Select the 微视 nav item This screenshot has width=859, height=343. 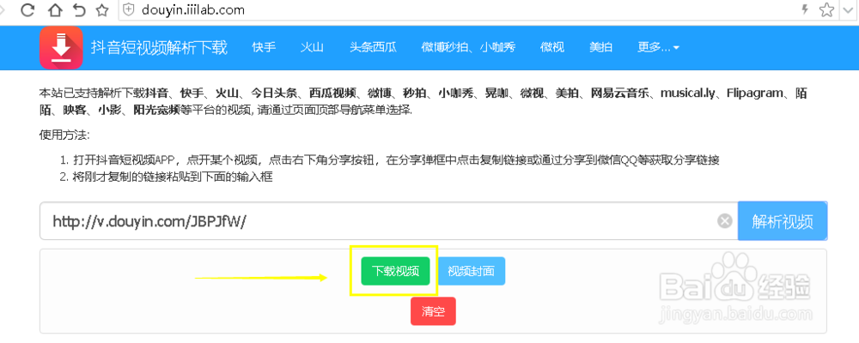pos(552,48)
